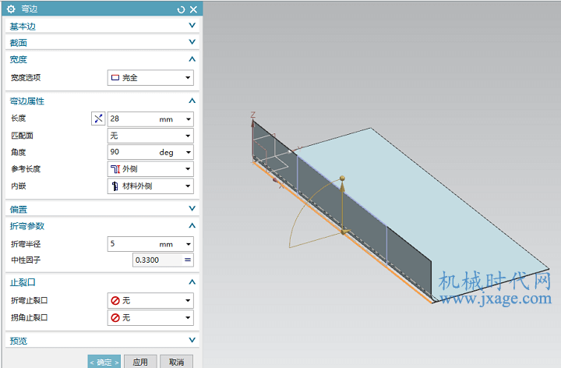The width and height of the screenshot is (561, 368).
Task: Open the 参考长度 dropdown showing 外侧
Action: click(x=150, y=169)
